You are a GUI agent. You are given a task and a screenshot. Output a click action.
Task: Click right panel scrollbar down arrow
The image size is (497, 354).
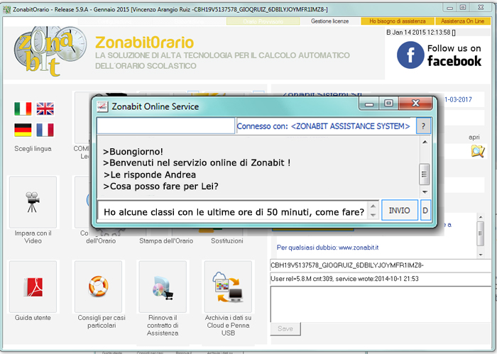(481, 255)
